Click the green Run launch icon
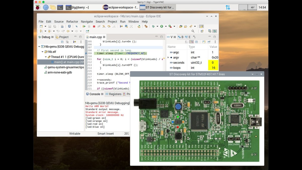Screen dimensions: 302x170 click(x=162, y=26)
